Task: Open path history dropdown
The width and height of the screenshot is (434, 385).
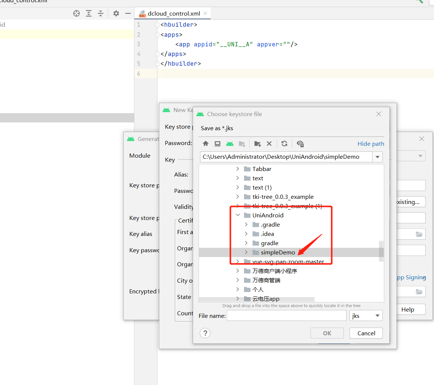Action: tap(378, 157)
